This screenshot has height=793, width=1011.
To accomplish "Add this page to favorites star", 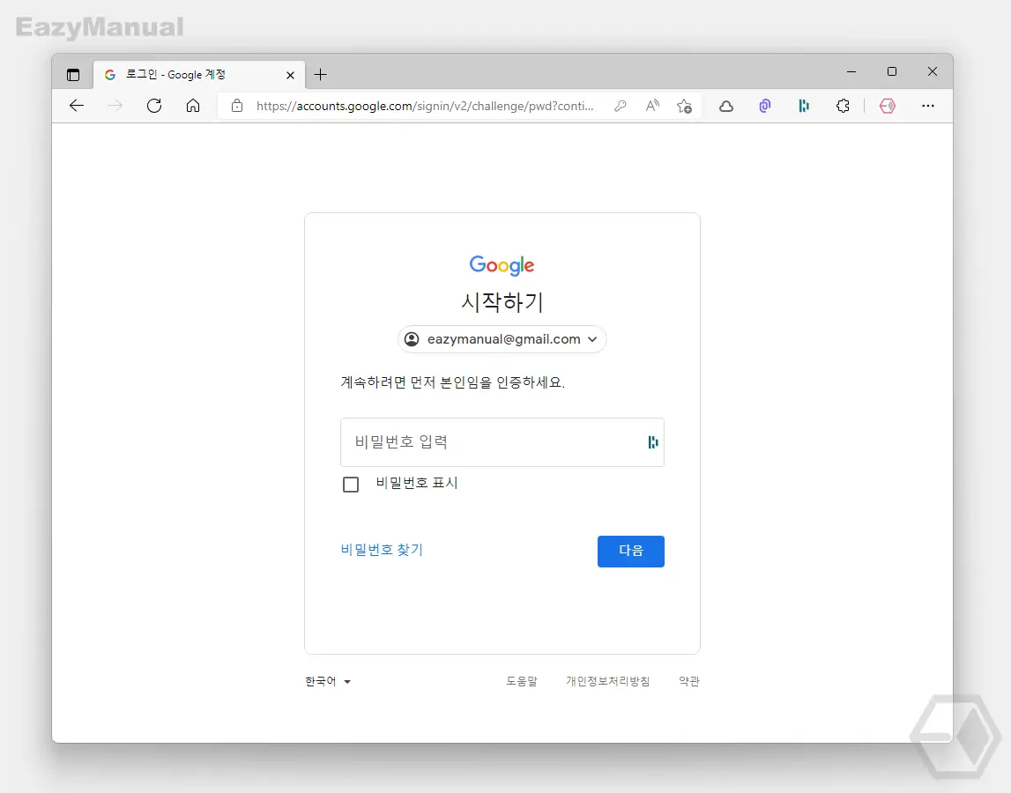I will click(x=684, y=106).
